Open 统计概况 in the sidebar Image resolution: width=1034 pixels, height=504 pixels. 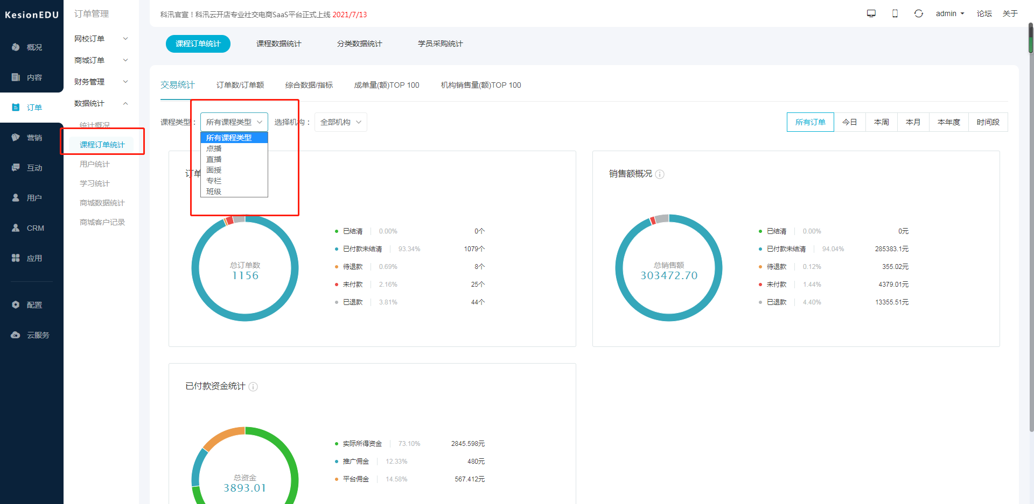click(95, 125)
